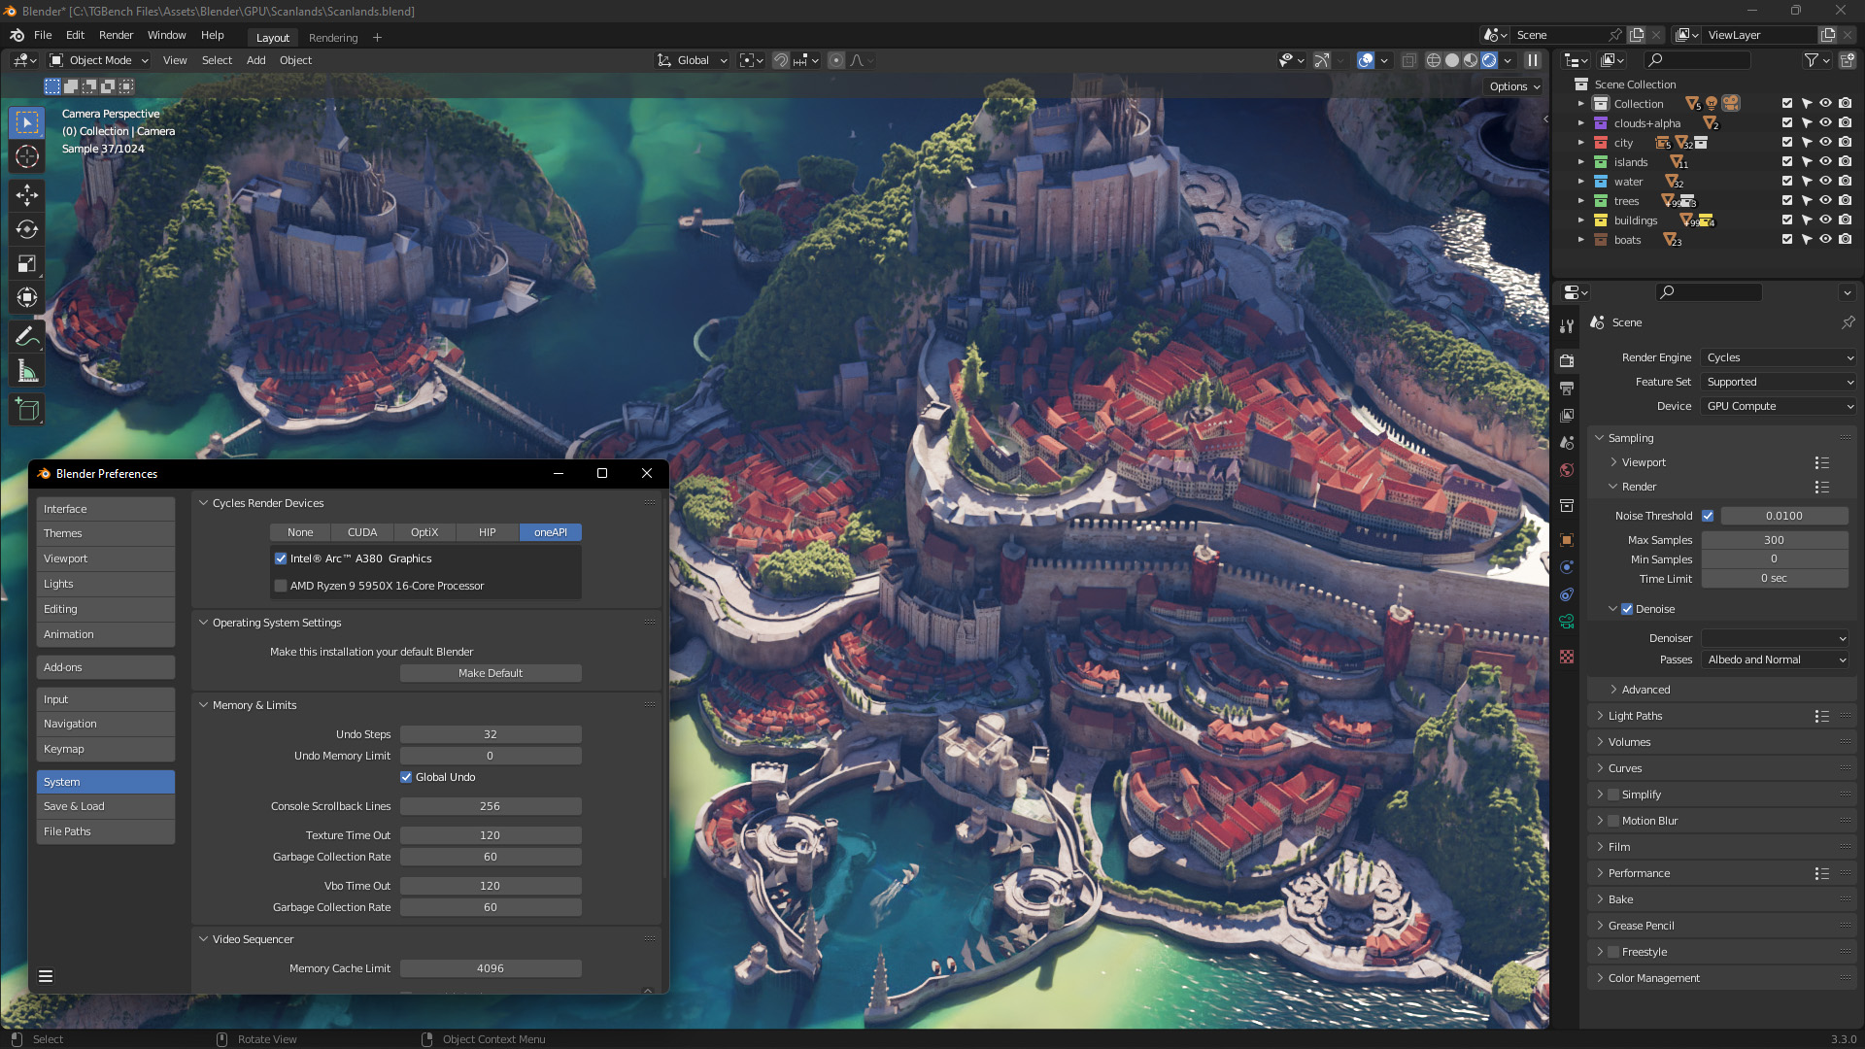Switch to the Rendering workspace tab
This screenshot has height=1049, width=1865.
(x=332, y=37)
